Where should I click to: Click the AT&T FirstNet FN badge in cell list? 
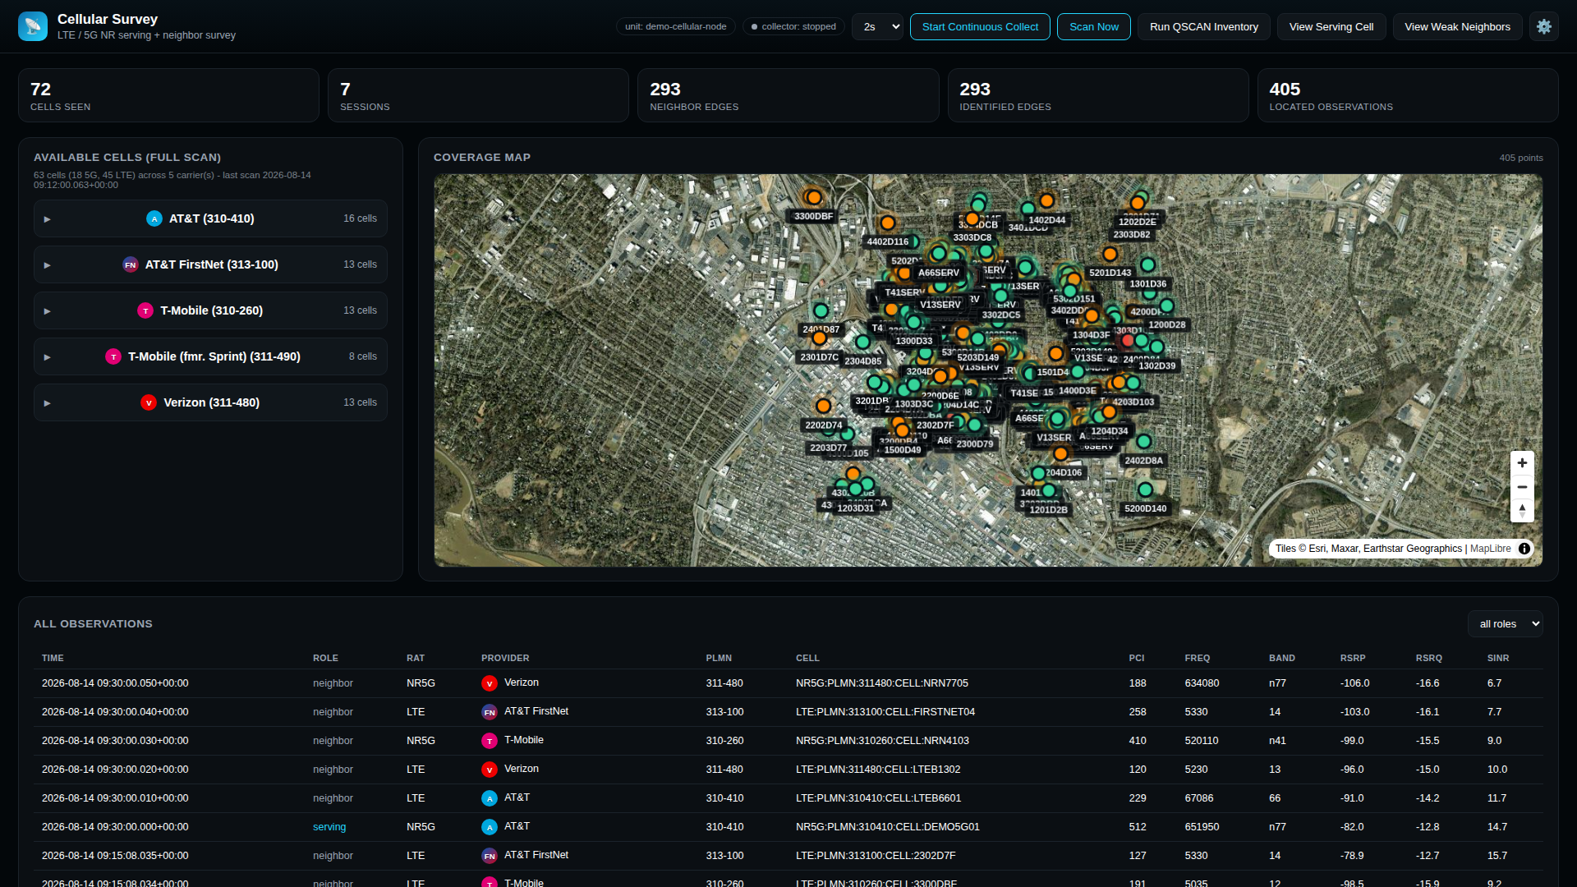[x=131, y=264]
